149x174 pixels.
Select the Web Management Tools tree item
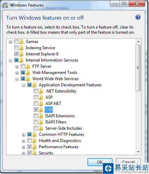[x=55, y=73]
